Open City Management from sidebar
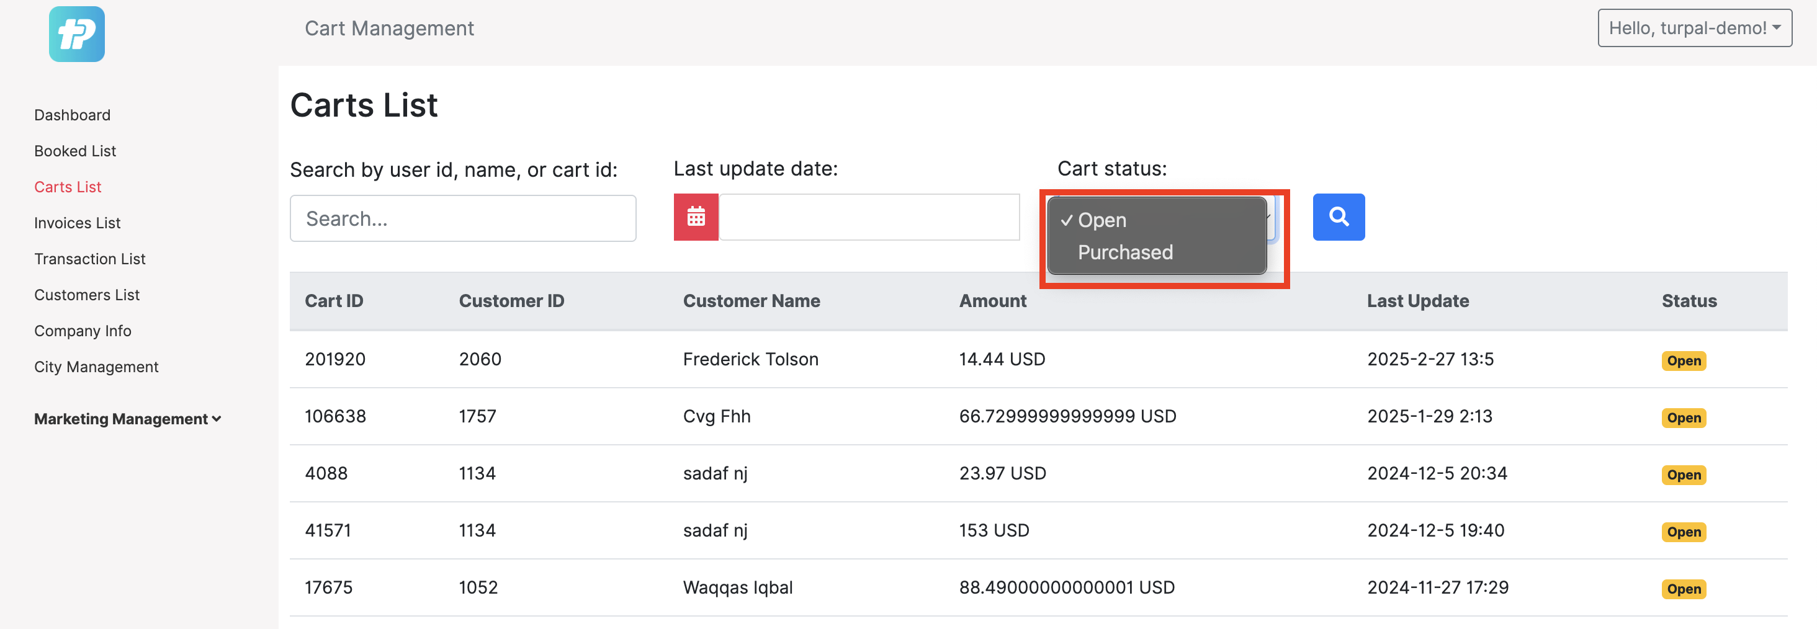 (x=97, y=367)
